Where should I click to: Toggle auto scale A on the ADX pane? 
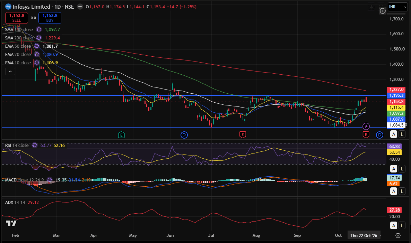coord(393,225)
